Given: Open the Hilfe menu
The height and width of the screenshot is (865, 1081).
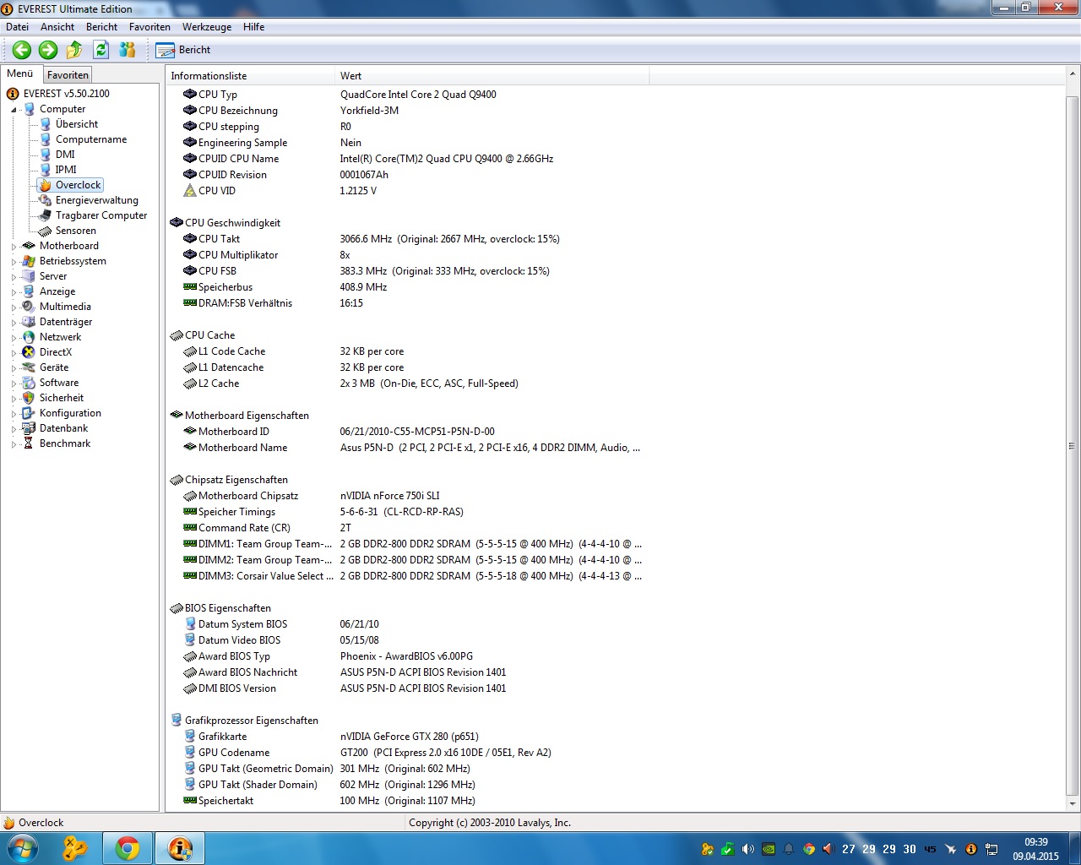Looking at the screenshot, I should pos(253,27).
